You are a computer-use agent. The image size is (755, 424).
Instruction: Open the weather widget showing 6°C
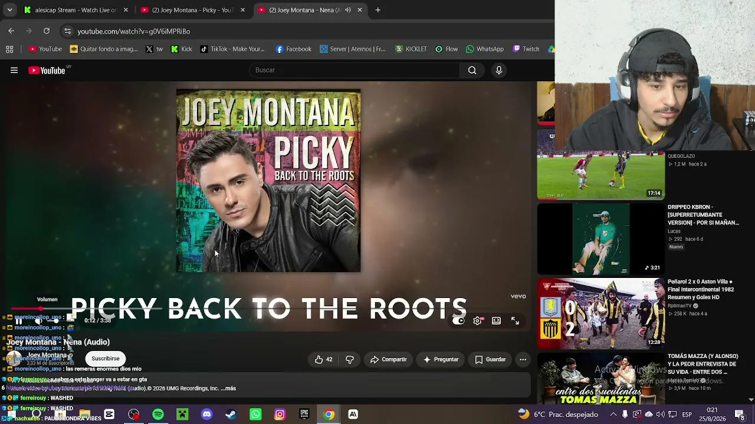[x=559, y=414]
